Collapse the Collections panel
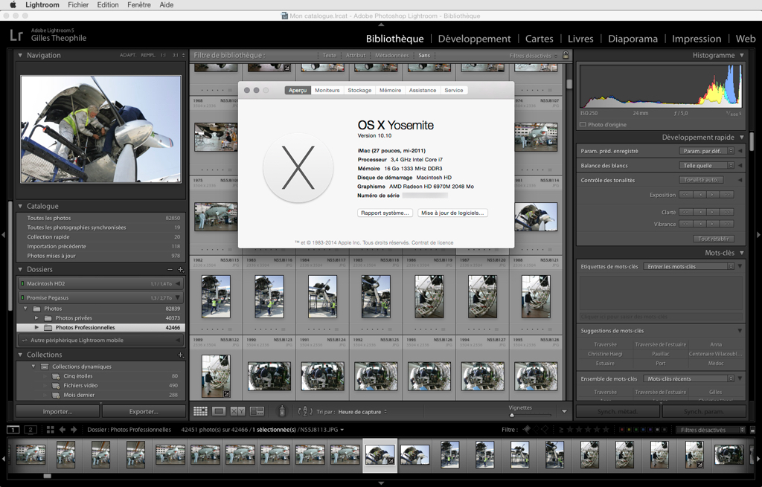 (20, 355)
